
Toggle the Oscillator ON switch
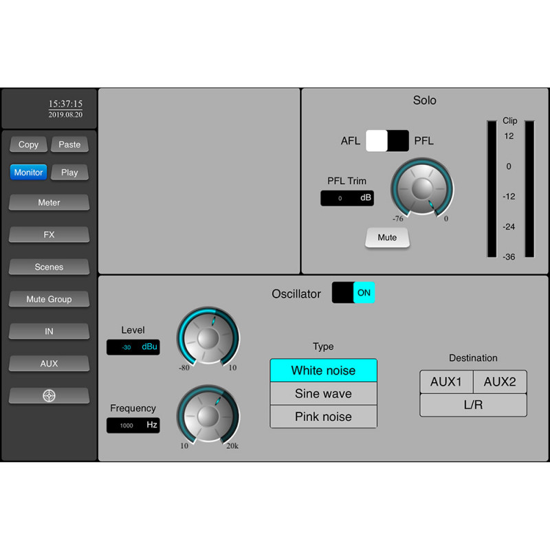pos(353,292)
